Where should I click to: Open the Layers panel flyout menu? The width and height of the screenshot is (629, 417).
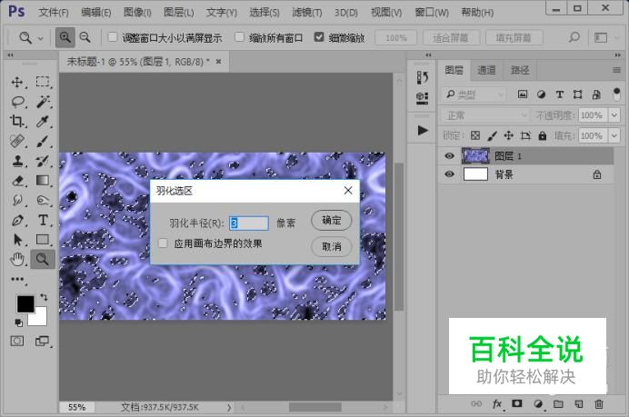click(616, 70)
